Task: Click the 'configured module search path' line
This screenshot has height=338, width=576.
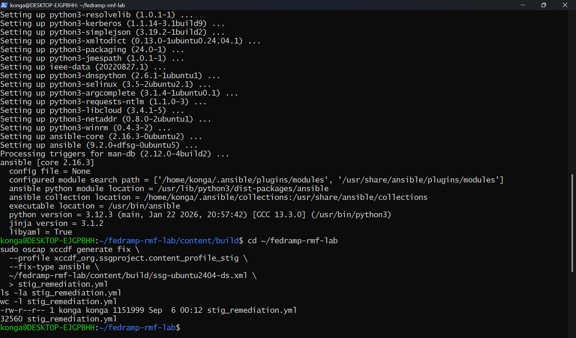Action: pyautogui.click(x=256, y=180)
